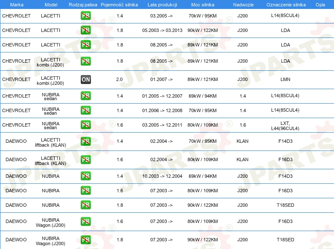Image resolution: width=334 pixels, height=249 pixels.
Task: Click petrol icon in Nubira Wagon 1.6 row
Action: (x=85, y=222)
